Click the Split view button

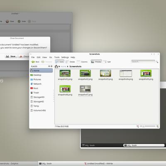[x=107, y=62]
